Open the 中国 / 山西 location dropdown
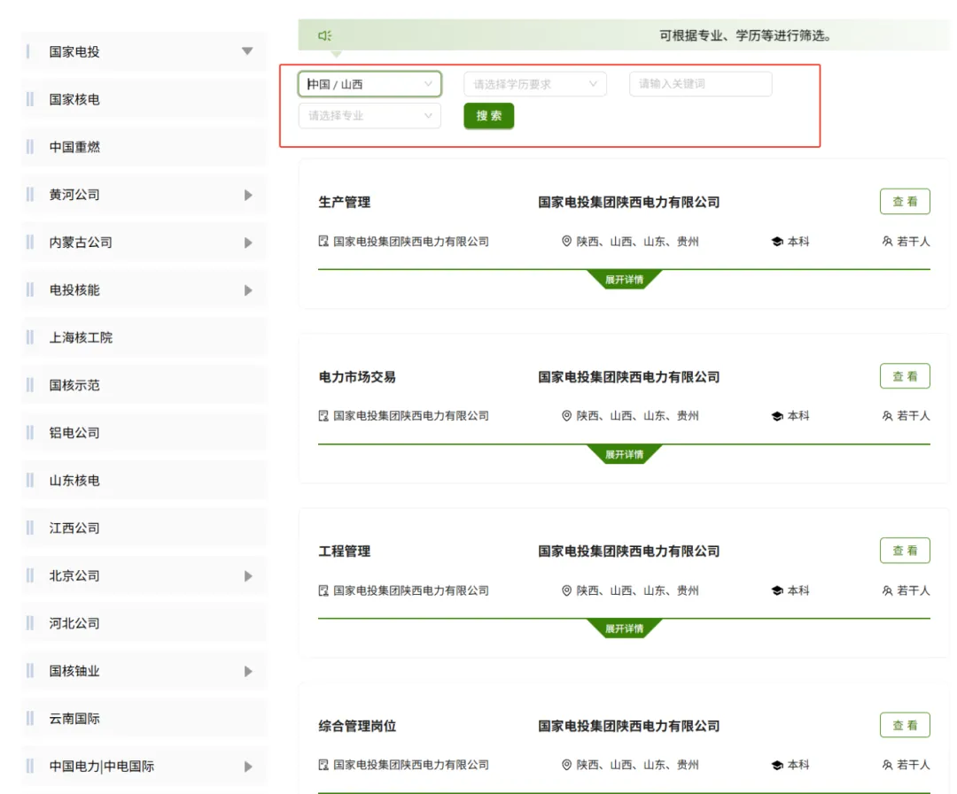This screenshot has height=794, width=957. click(x=370, y=84)
